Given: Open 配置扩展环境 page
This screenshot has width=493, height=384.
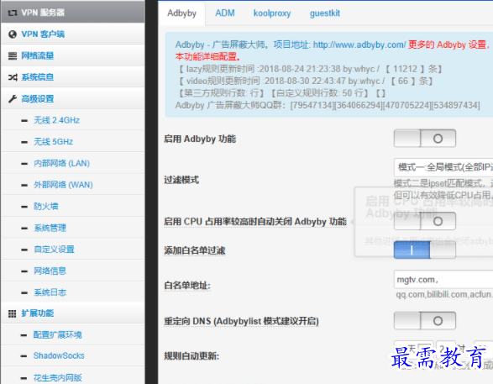Looking at the screenshot, I should point(58,335).
